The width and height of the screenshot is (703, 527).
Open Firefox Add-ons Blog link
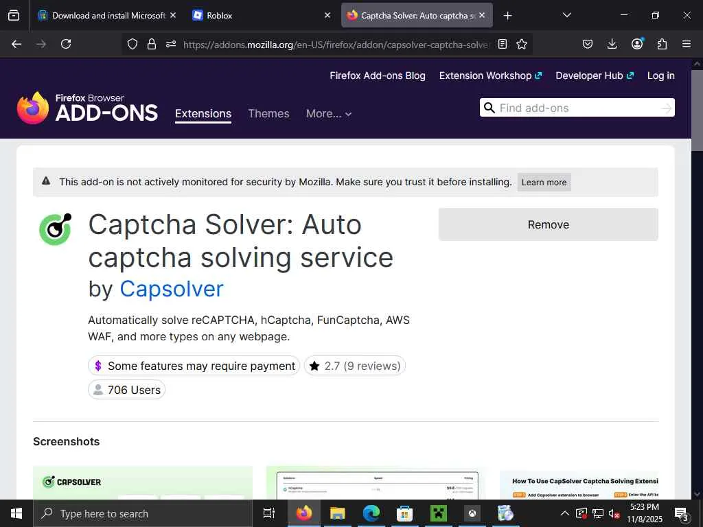[x=378, y=75]
